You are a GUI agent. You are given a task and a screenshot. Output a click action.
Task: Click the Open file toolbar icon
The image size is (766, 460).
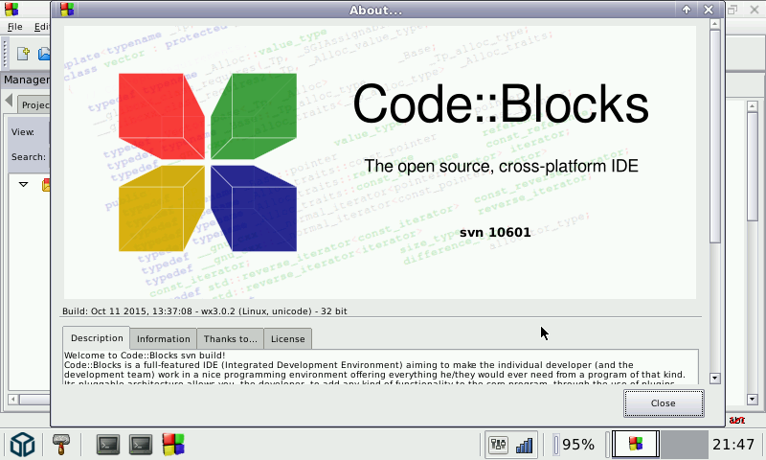44,54
